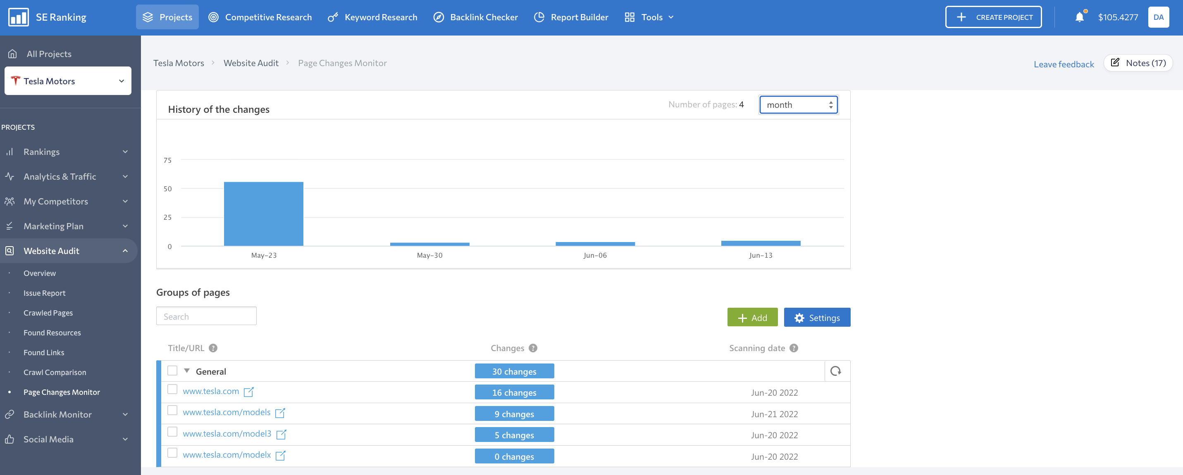Click the Report Builder pie chart icon
The width and height of the screenshot is (1183, 475).
[x=539, y=17]
